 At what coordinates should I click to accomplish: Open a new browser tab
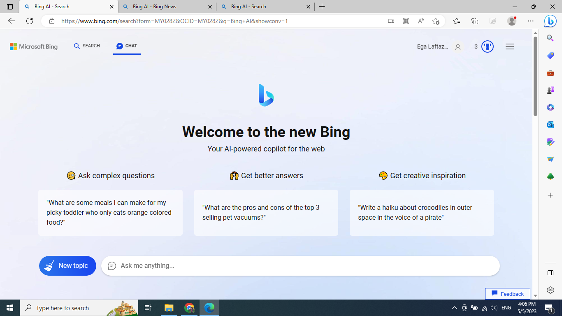point(322,7)
